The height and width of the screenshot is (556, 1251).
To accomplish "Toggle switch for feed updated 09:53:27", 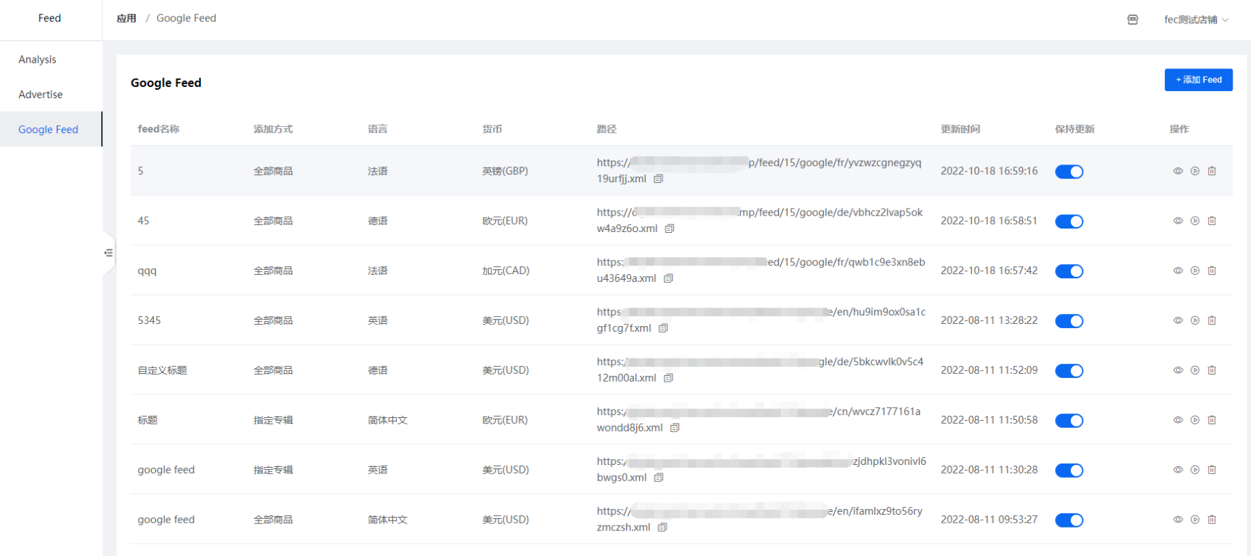I will pos(1069,520).
